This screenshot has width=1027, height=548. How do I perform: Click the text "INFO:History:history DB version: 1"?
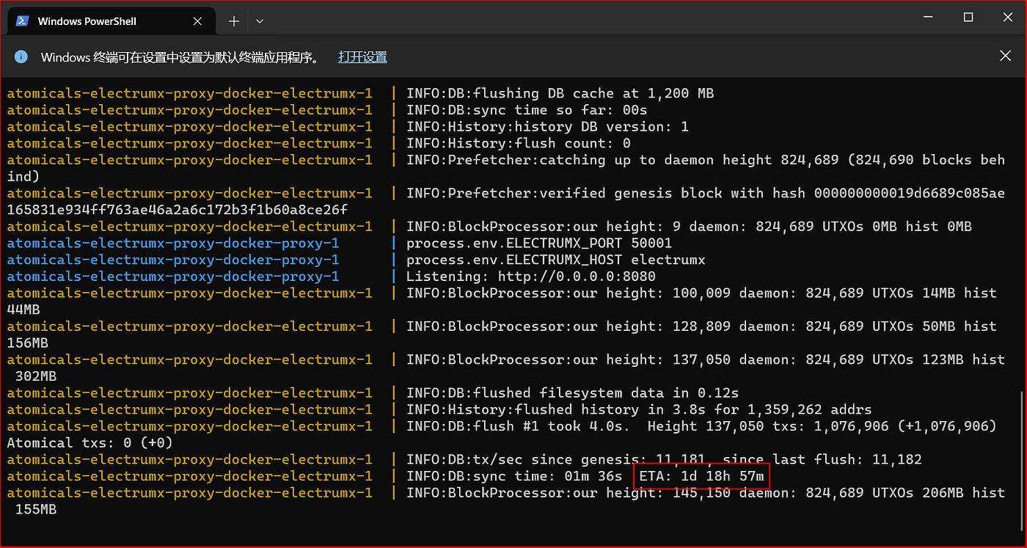tap(547, 127)
